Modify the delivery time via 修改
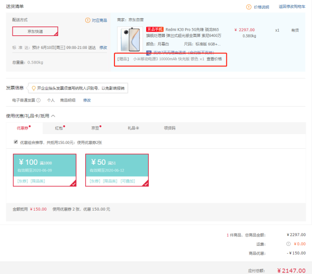 tap(103, 47)
